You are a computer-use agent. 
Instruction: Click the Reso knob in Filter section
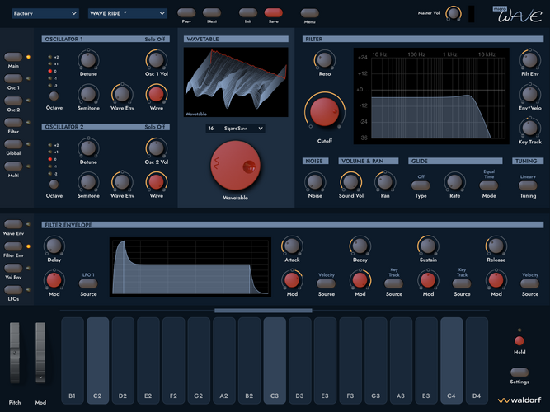(x=324, y=60)
